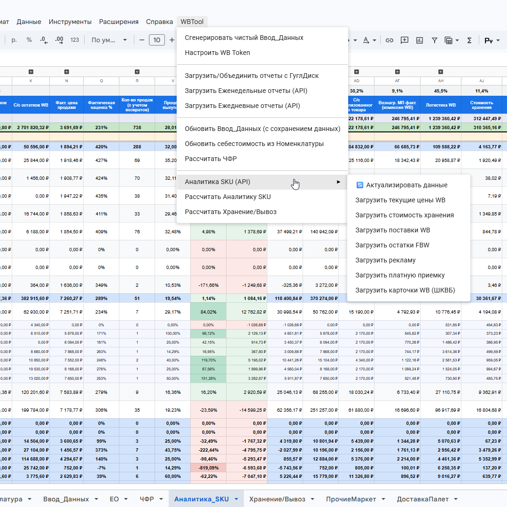Click the insert link icon
507x507 pixels.
click(389, 40)
